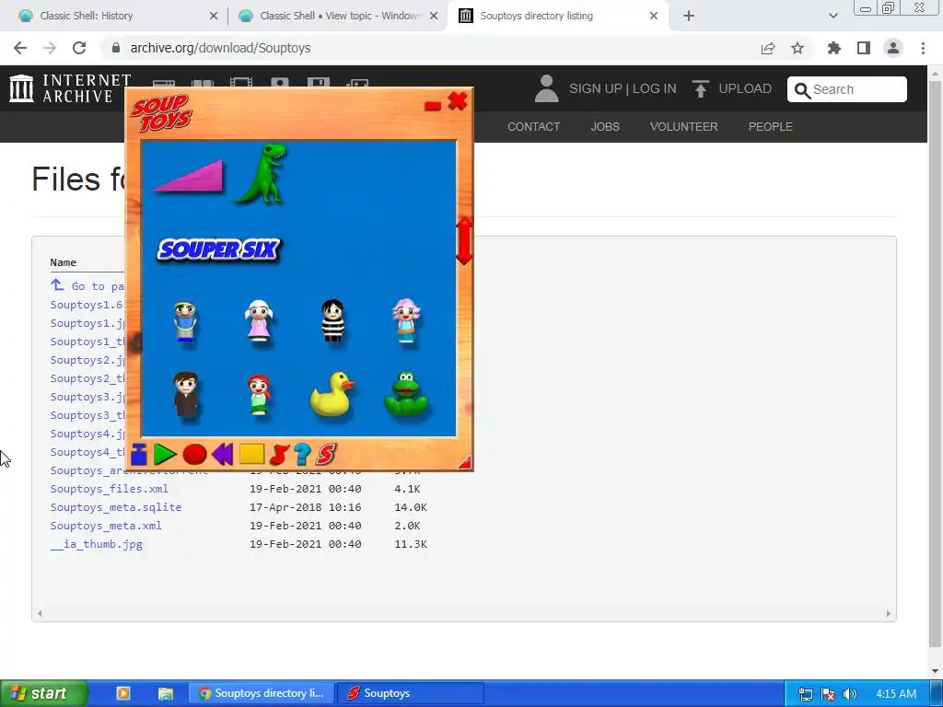The width and height of the screenshot is (943, 707).
Task: Open Souptoys_files.xml link
Action: [x=109, y=489]
